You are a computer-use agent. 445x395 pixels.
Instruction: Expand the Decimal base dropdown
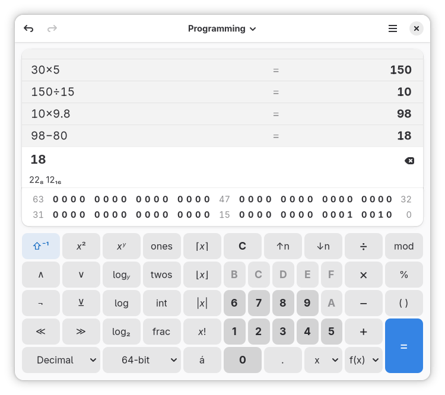click(x=61, y=360)
